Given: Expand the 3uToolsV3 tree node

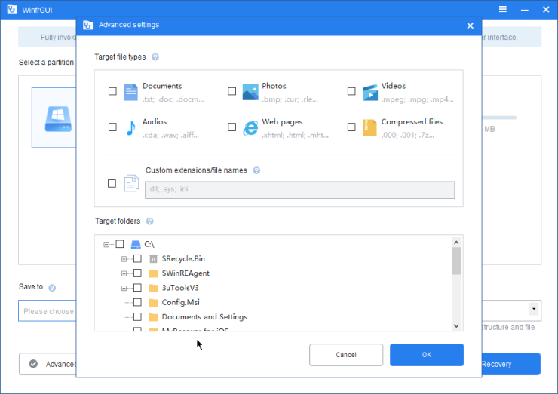Looking at the screenshot, I should coord(124,289).
